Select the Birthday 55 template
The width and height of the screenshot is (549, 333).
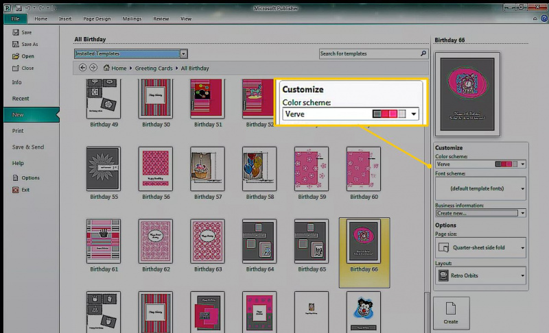[x=104, y=169]
